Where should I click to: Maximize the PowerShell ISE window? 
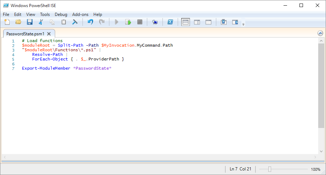coord(301,5)
